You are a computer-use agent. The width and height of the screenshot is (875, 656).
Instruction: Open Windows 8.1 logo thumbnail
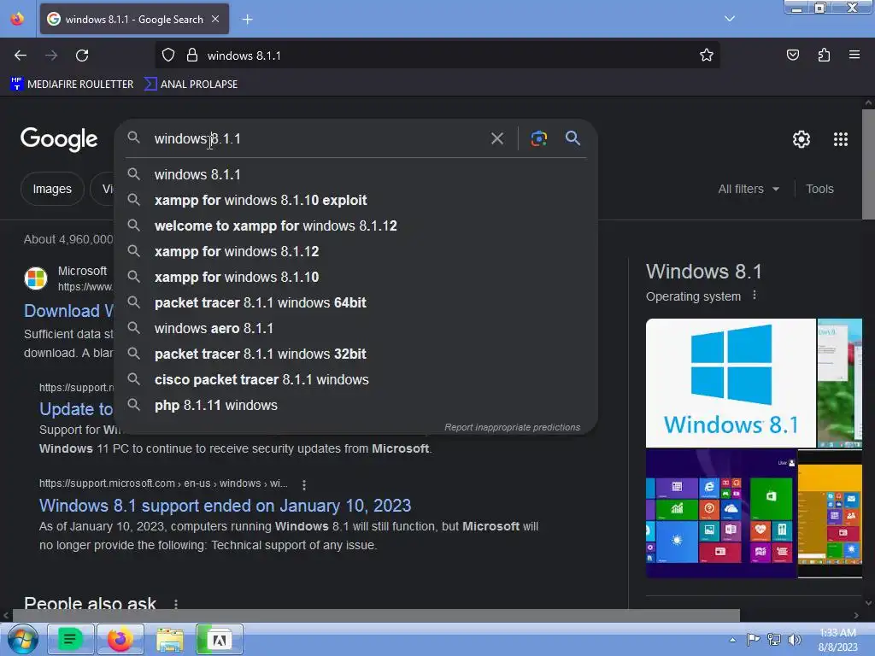731,383
